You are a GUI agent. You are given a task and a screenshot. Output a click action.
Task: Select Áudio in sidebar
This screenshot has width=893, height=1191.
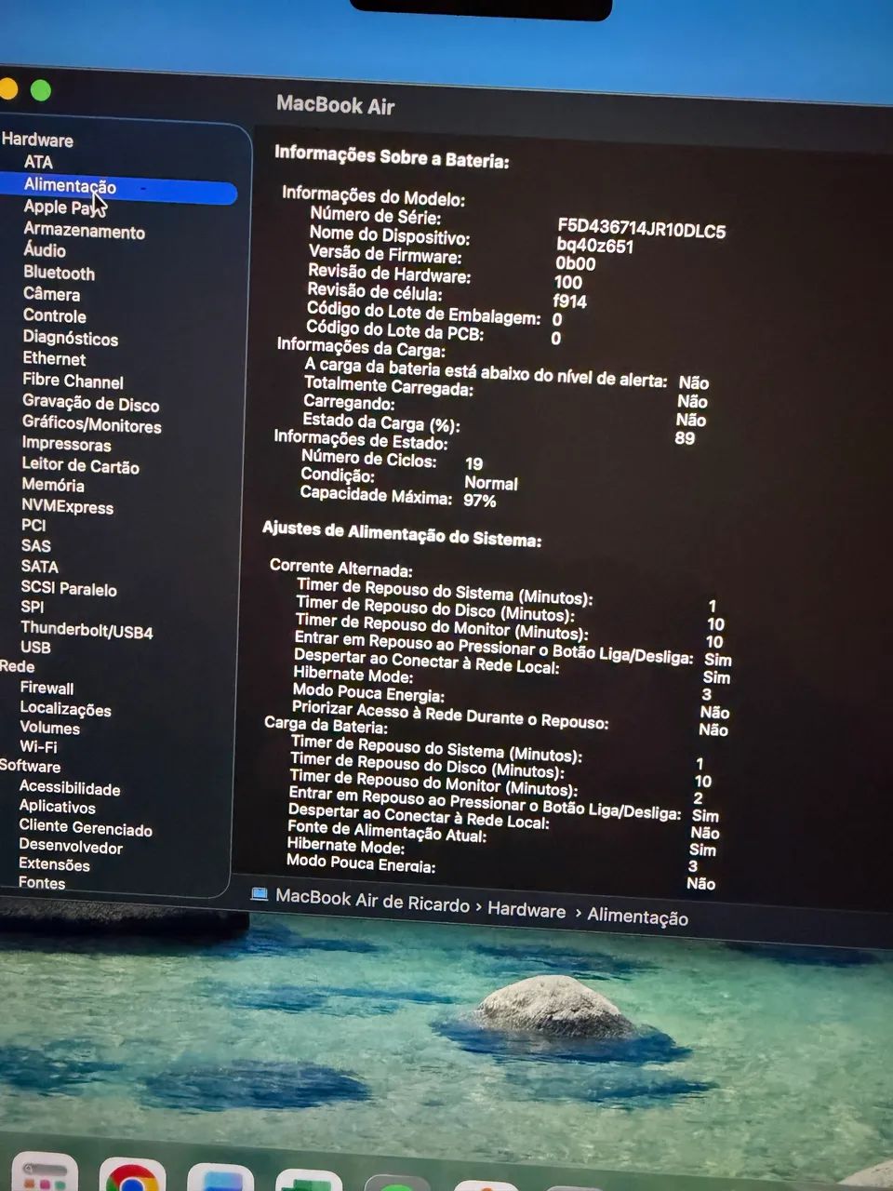tap(45, 250)
